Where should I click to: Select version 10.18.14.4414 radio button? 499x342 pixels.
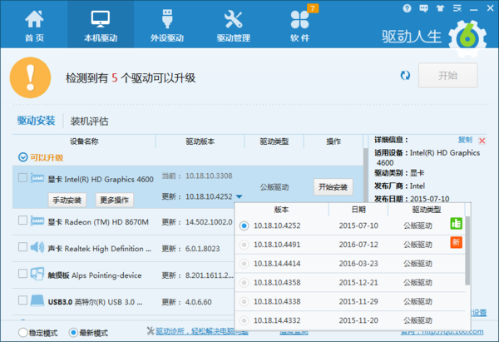244,264
